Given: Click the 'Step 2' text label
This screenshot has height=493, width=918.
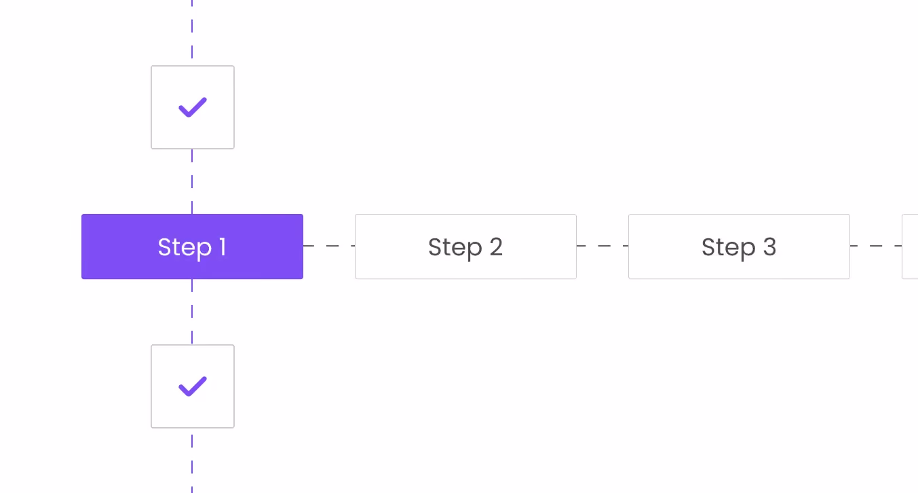Looking at the screenshot, I should pos(465,247).
